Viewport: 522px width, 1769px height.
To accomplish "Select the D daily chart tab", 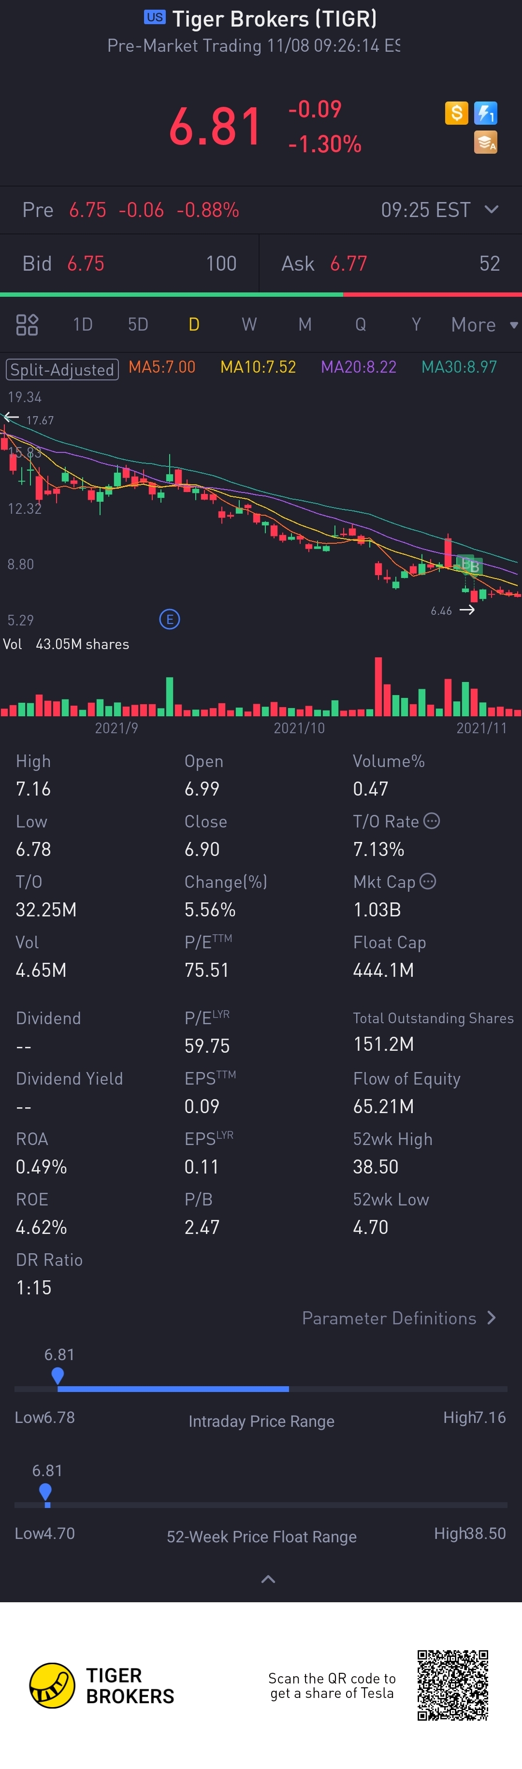I will click(194, 324).
